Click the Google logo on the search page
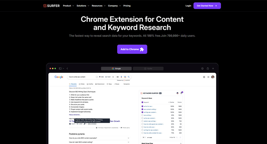Image resolution: width=267 pixels, height=144 pixels. tap(59, 77)
